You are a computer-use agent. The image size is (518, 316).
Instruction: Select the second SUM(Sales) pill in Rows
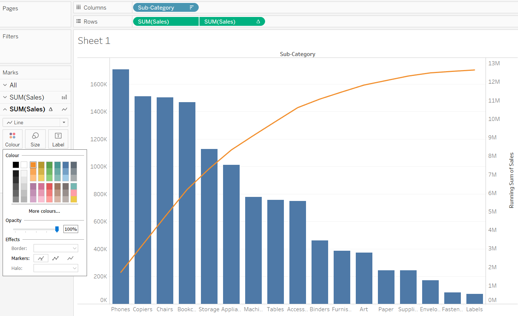click(x=232, y=21)
